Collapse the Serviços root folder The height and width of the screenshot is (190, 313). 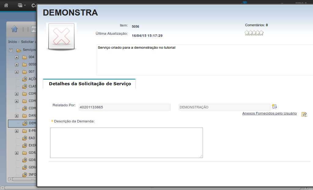(11, 50)
